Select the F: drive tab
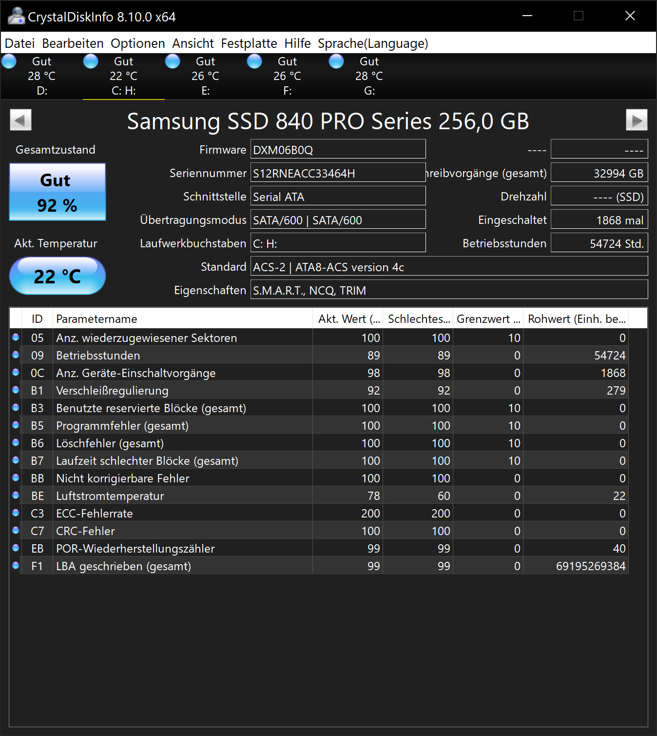The width and height of the screenshot is (657, 736). coord(288,76)
